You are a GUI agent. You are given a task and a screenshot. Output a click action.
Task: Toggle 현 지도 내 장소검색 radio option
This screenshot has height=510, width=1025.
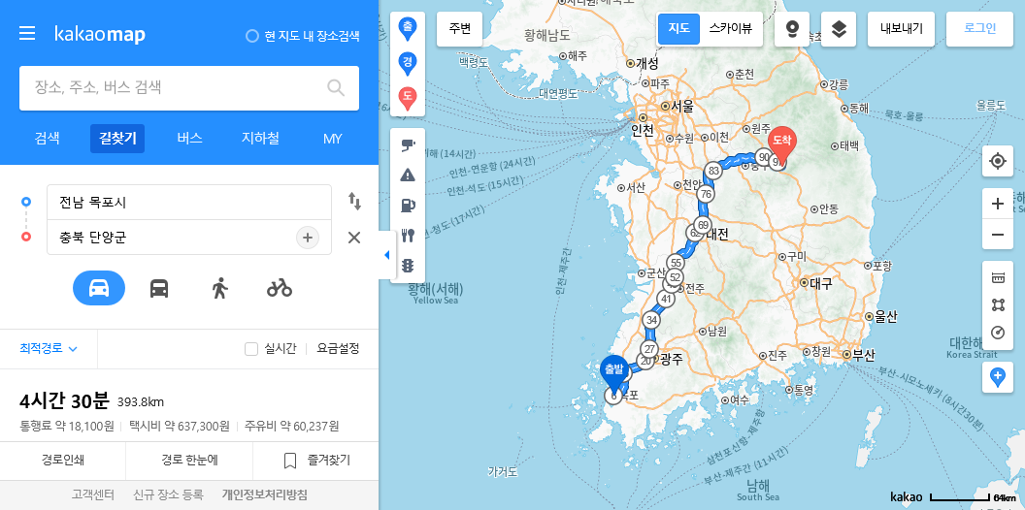[251, 36]
